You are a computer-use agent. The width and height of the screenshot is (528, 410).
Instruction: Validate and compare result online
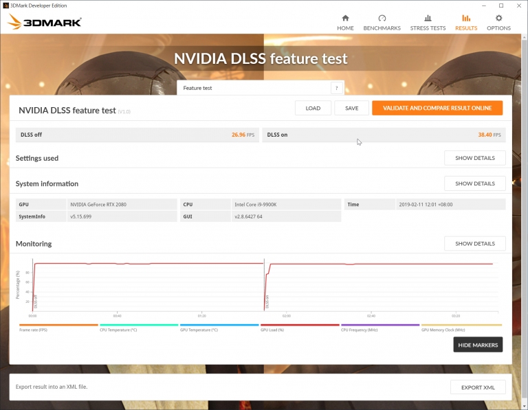pyautogui.click(x=437, y=108)
